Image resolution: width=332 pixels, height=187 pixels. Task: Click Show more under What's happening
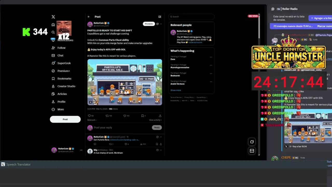coord(176,90)
